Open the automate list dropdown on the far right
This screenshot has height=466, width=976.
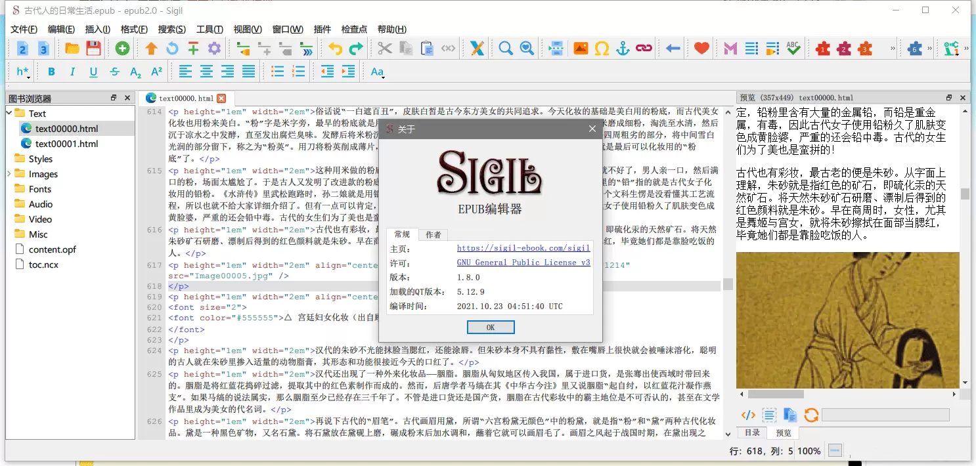click(x=952, y=48)
